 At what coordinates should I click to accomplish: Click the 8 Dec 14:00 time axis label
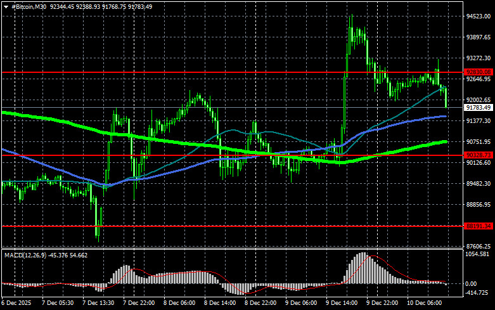pos(220,303)
